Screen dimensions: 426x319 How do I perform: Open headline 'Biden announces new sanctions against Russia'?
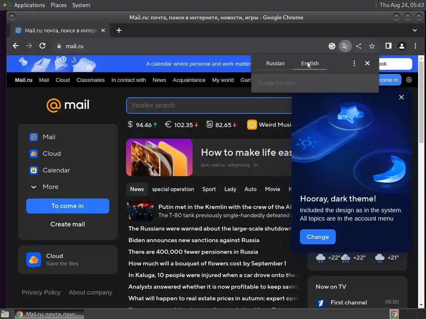pyautogui.click(x=194, y=240)
